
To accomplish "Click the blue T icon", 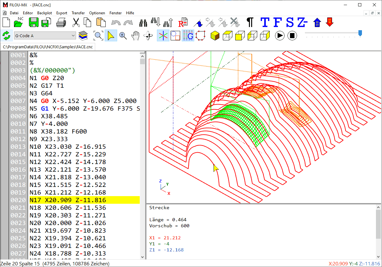I will [265, 22].
